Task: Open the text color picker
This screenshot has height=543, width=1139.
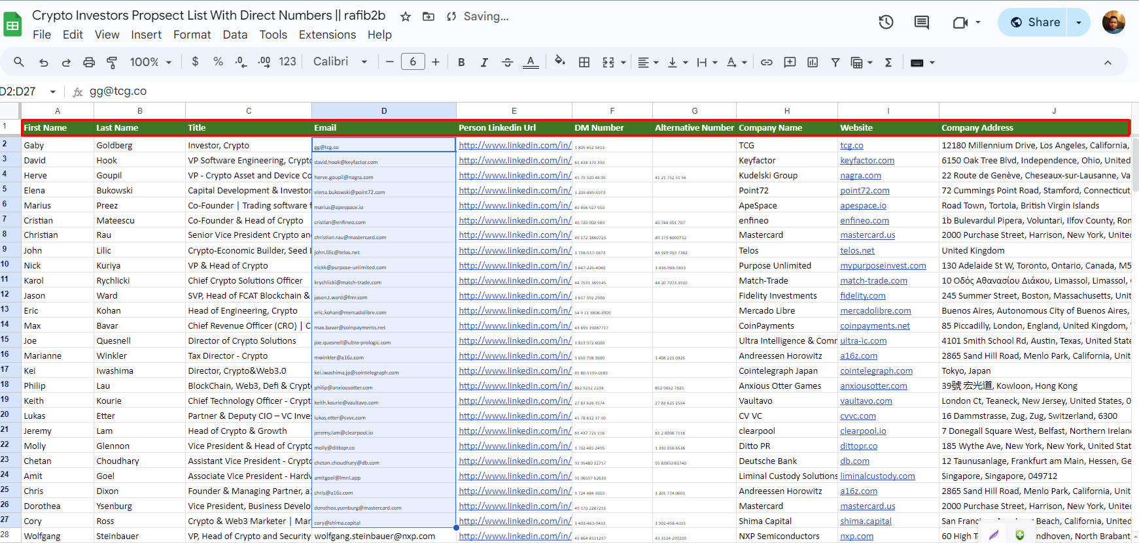Action: 531,62
